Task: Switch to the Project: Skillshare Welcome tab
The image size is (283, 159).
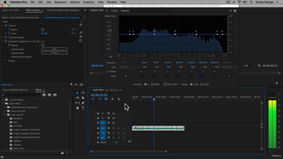Action: (x=15, y=90)
